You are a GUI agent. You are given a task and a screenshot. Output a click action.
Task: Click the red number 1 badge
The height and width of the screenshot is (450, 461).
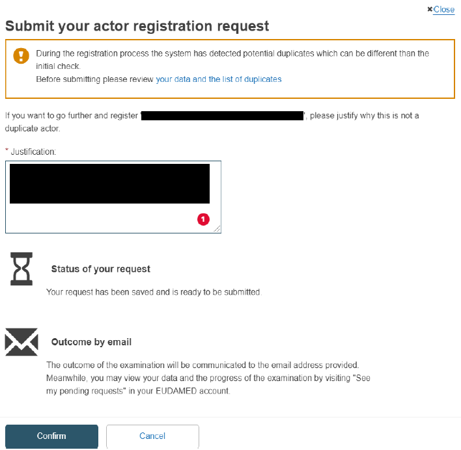(x=203, y=219)
